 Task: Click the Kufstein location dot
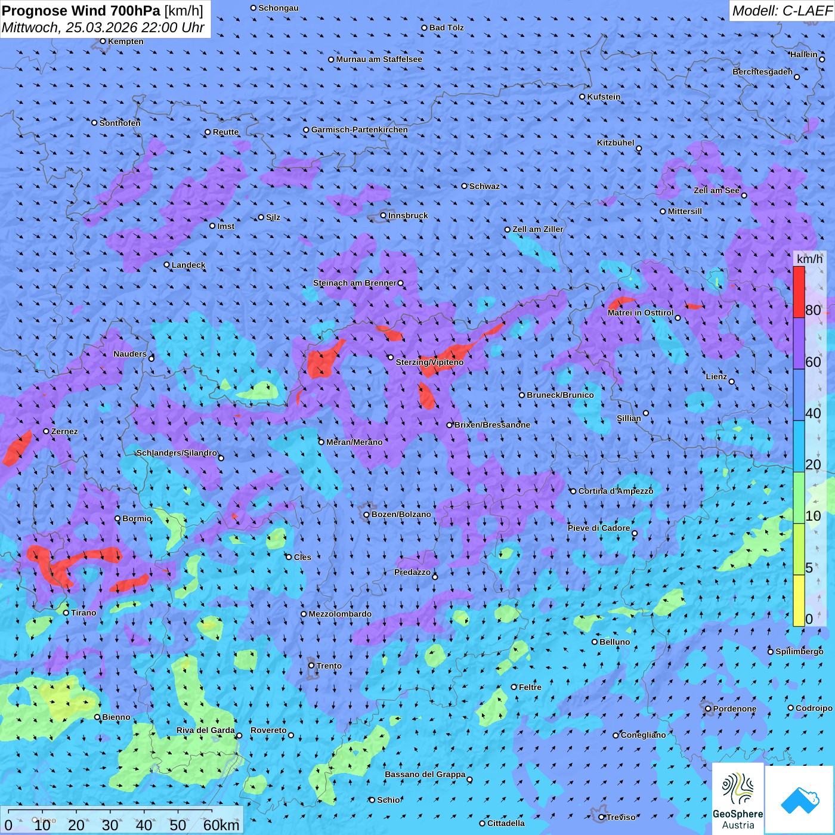(583, 97)
